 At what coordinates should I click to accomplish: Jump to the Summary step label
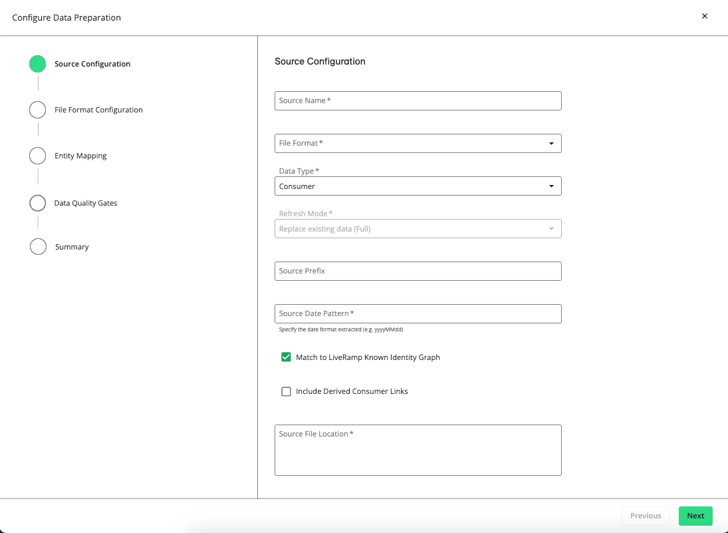[72, 247]
